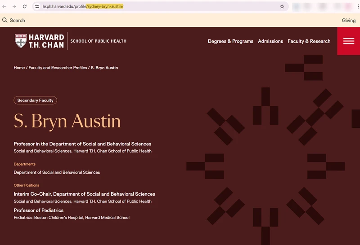Click the URL in the address bar
This screenshot has width=360, height=245.
83,6
